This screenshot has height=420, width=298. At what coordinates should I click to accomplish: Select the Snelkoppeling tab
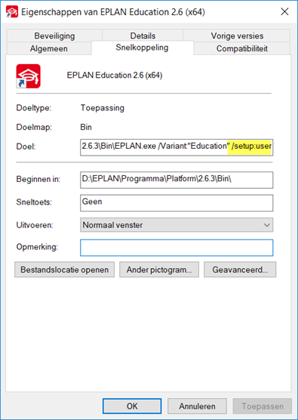(143, 48)
